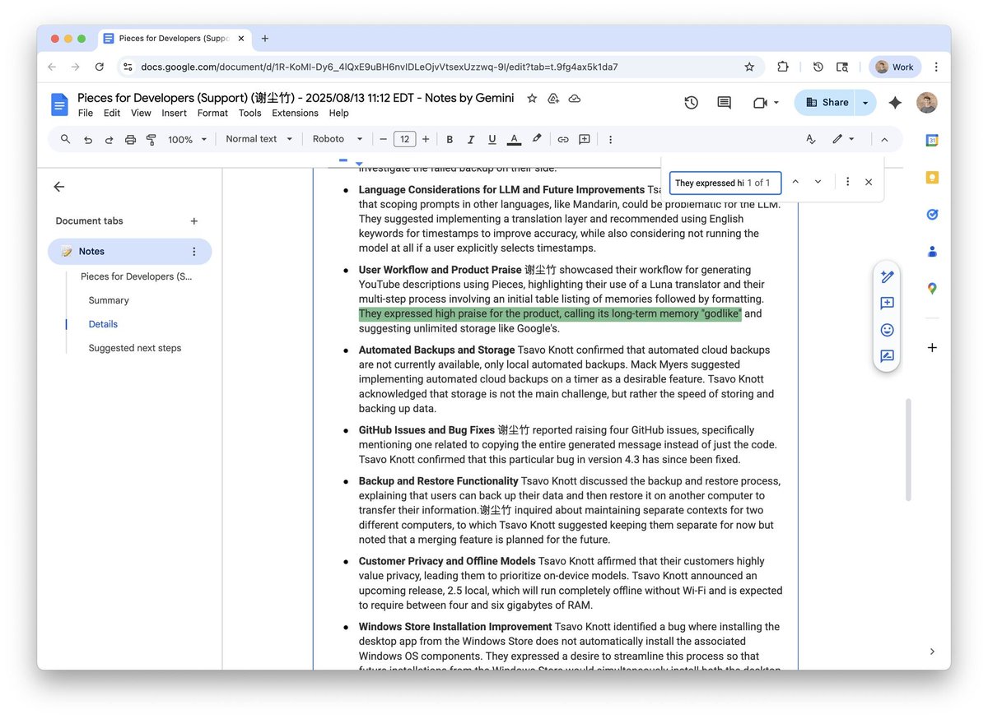
Task: Start a Meet call camera icon
Action: click(759, 103)
